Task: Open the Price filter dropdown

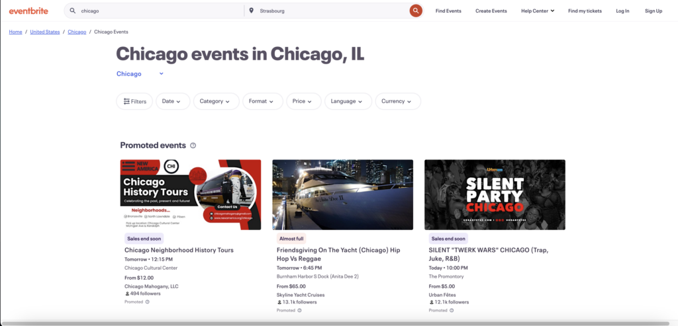Action: 303,101
